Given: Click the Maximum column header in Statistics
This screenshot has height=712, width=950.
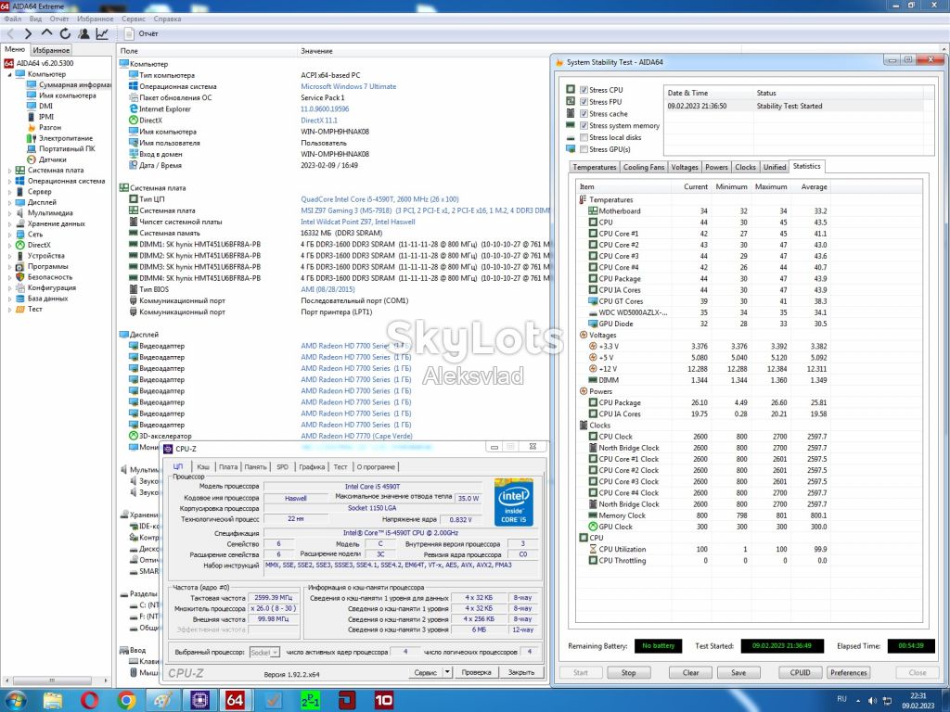Looking at the screenshot, I should point(771,187).
